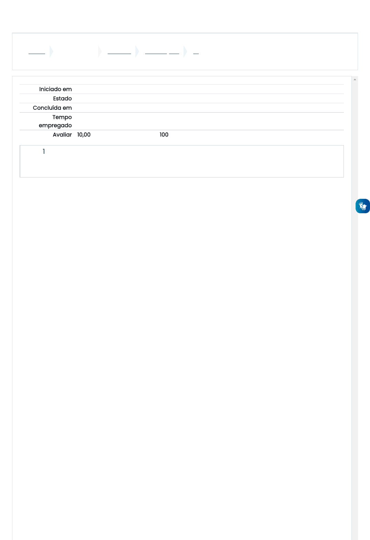
Task: Open the breadcrumb link after the second chevron
Action: point(119,52)
